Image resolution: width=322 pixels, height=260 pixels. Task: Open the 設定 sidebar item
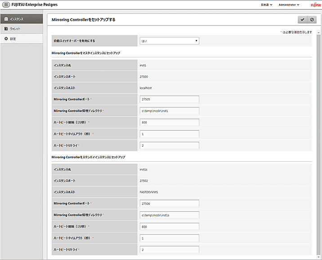coord(22,39)
